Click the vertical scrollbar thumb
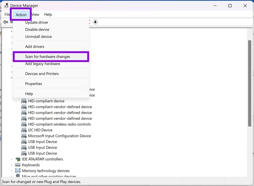Image resolution: width=254 pixels, height=186 pixels. (249, 83)
